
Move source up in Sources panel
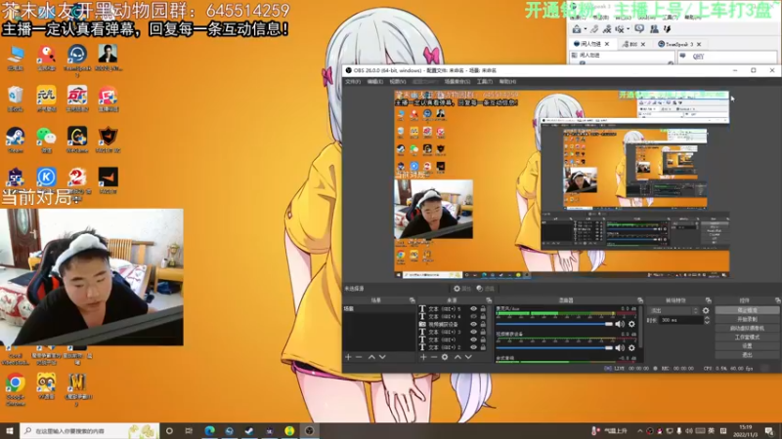457,357
